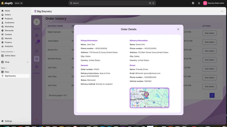Click Ralph Samson recipient name cell
Viewport: 227px width, 127px height.
pyautogui.click(x=54, y=32)
